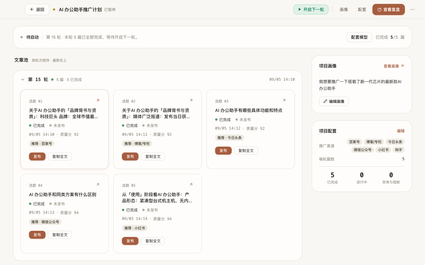Open 选题 02 card via arrow icon
The width and height of the screenshot is (425, 265).
click(x=191, y=100)
